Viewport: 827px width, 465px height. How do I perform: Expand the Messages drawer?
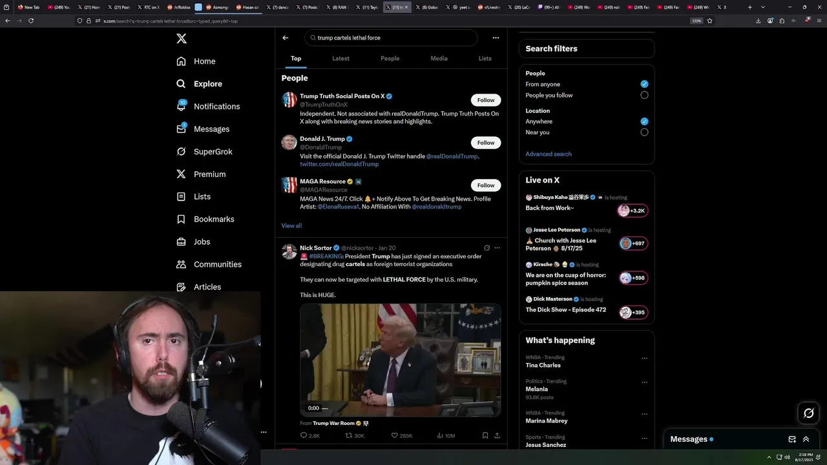[806, 439]
